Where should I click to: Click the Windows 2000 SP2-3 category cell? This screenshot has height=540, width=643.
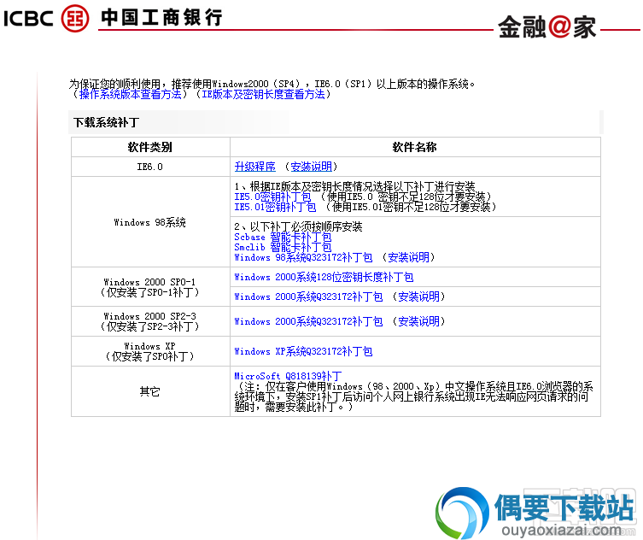pyautogui.click(x=150, y=322)
